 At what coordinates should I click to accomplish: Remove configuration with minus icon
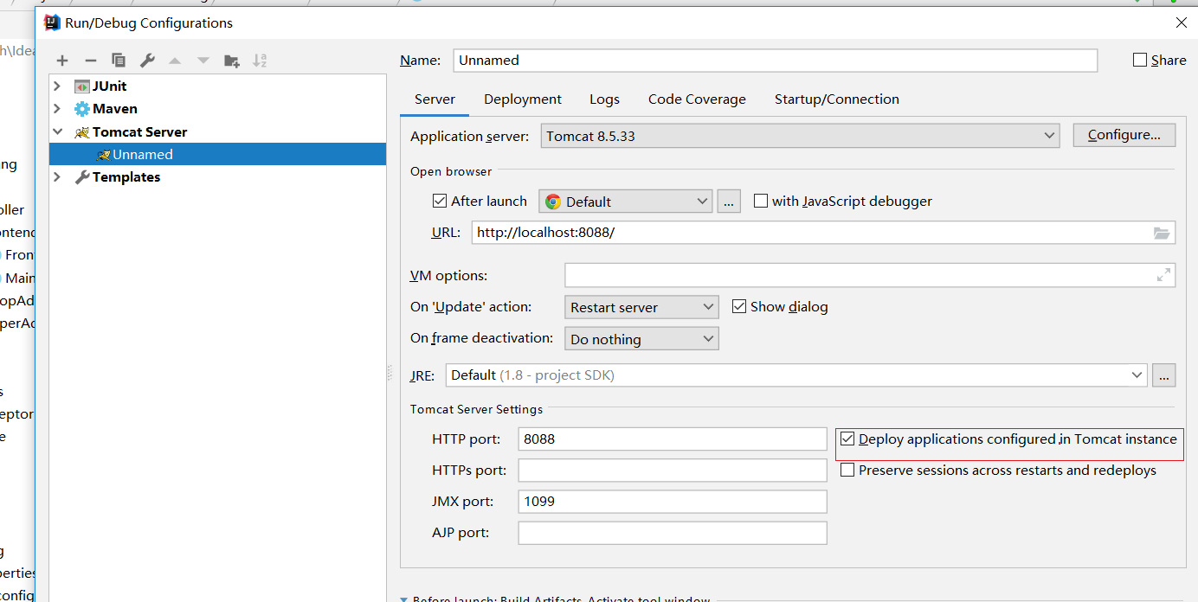click(90, 61)
